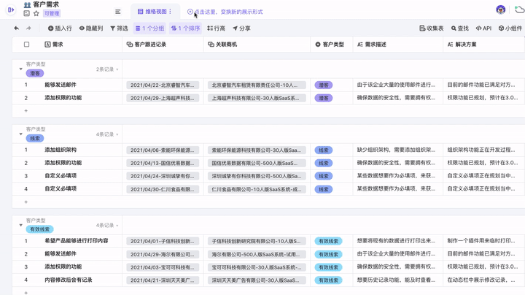The height and width of the screenshot is (295, 525).
Task: Collapse the 潜客 group
Action: [x=21, y=69]
